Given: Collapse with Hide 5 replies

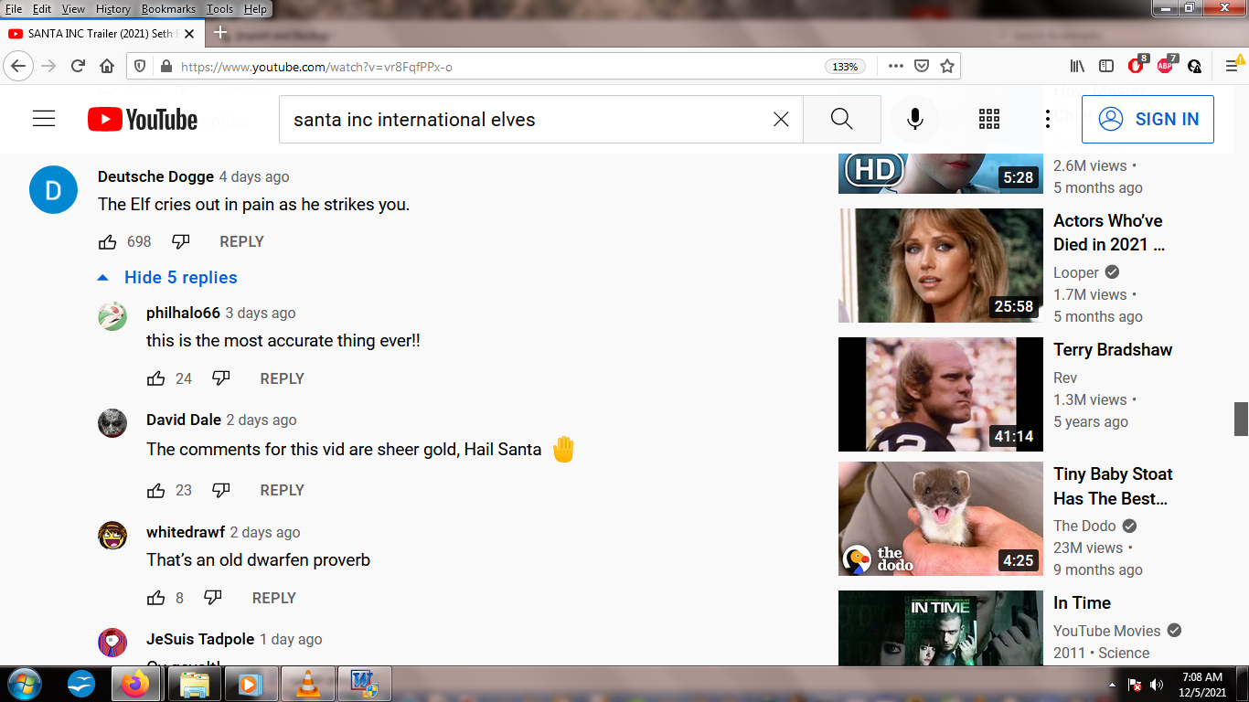Looking at the screenshot, I should click(x=167, y=277).
